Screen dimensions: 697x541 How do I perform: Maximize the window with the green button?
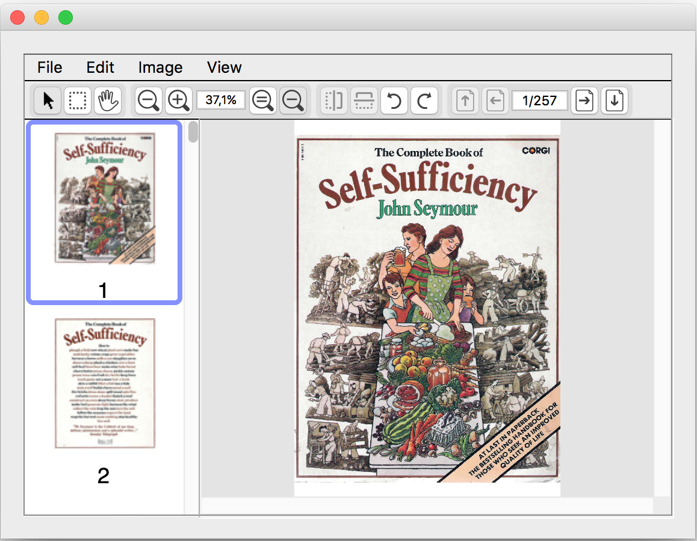[66, 17]
